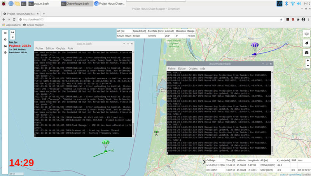Open the car position sidebar tab

coord(5,46)
